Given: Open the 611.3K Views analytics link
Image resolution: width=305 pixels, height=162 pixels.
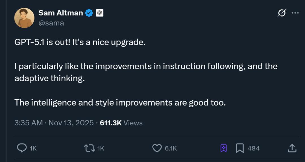Looking at the screenshot, I should click(x=121, y=123).
